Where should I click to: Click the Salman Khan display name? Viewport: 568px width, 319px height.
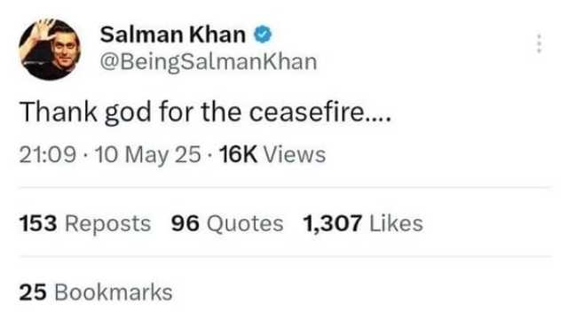pos(173,35)
